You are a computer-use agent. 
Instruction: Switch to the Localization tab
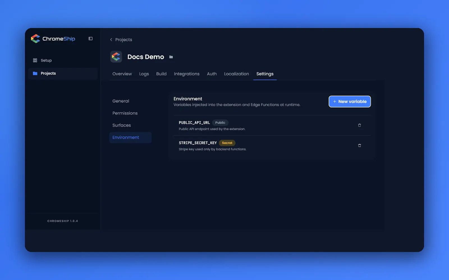pyautogui.click(x=237, y=74)
